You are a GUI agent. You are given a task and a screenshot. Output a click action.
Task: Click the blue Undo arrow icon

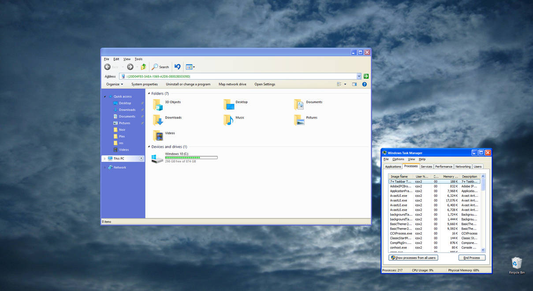pyautogui.click(x=177, y=67)
